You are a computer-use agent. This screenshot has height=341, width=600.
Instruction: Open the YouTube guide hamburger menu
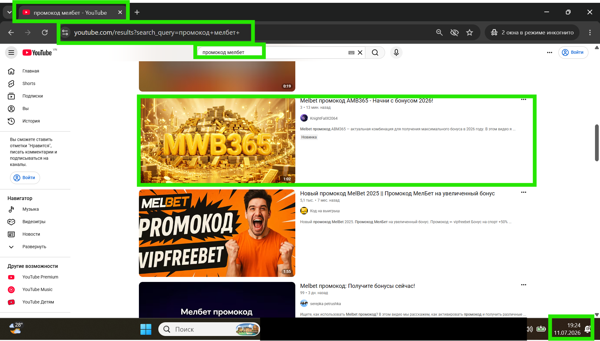coord(11,53)
